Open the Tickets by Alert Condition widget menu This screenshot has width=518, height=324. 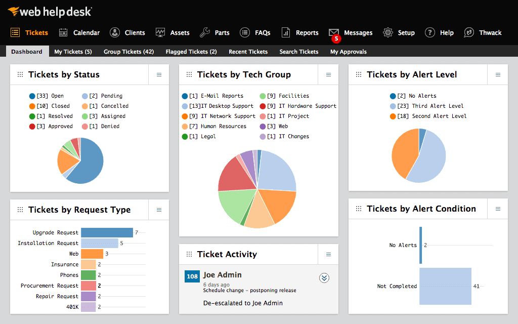pyautogui.click(x=497, y=208)
